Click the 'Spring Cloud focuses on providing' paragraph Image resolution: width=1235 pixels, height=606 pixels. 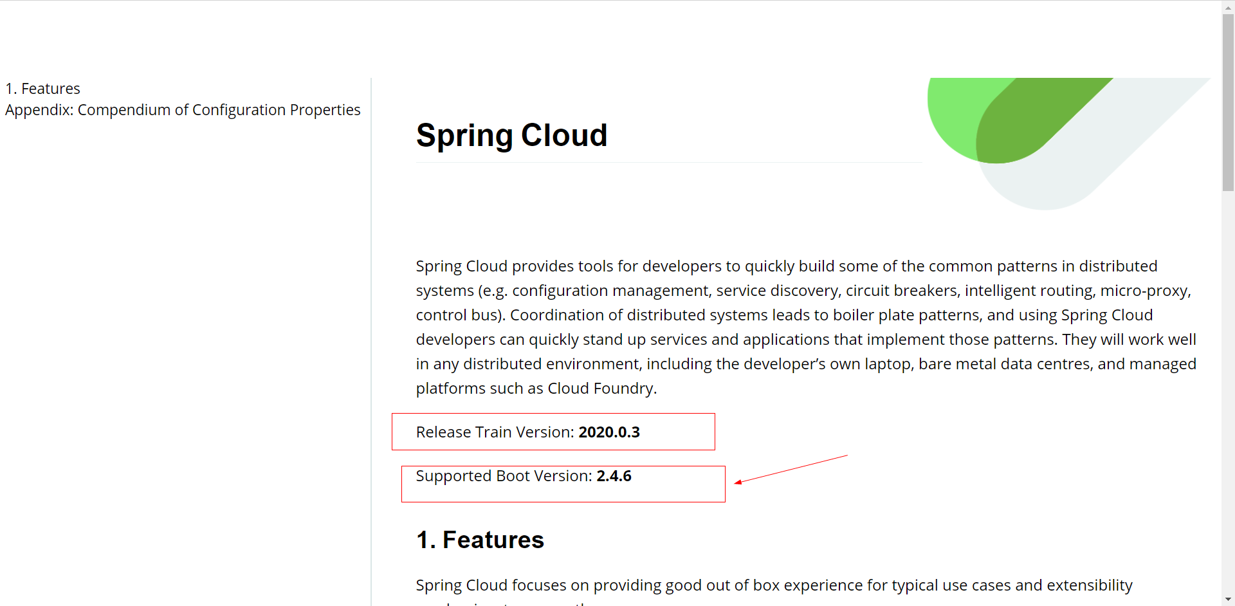coord(772,585)
